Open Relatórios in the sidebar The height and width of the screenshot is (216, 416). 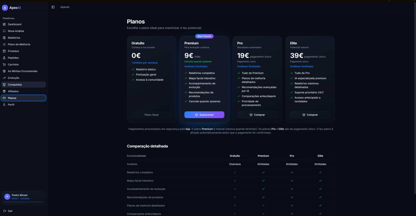click(23, 38)
